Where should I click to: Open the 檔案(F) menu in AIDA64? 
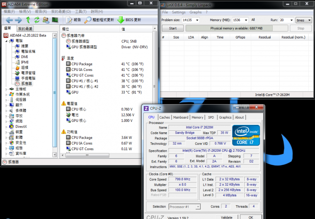(9, 12)
